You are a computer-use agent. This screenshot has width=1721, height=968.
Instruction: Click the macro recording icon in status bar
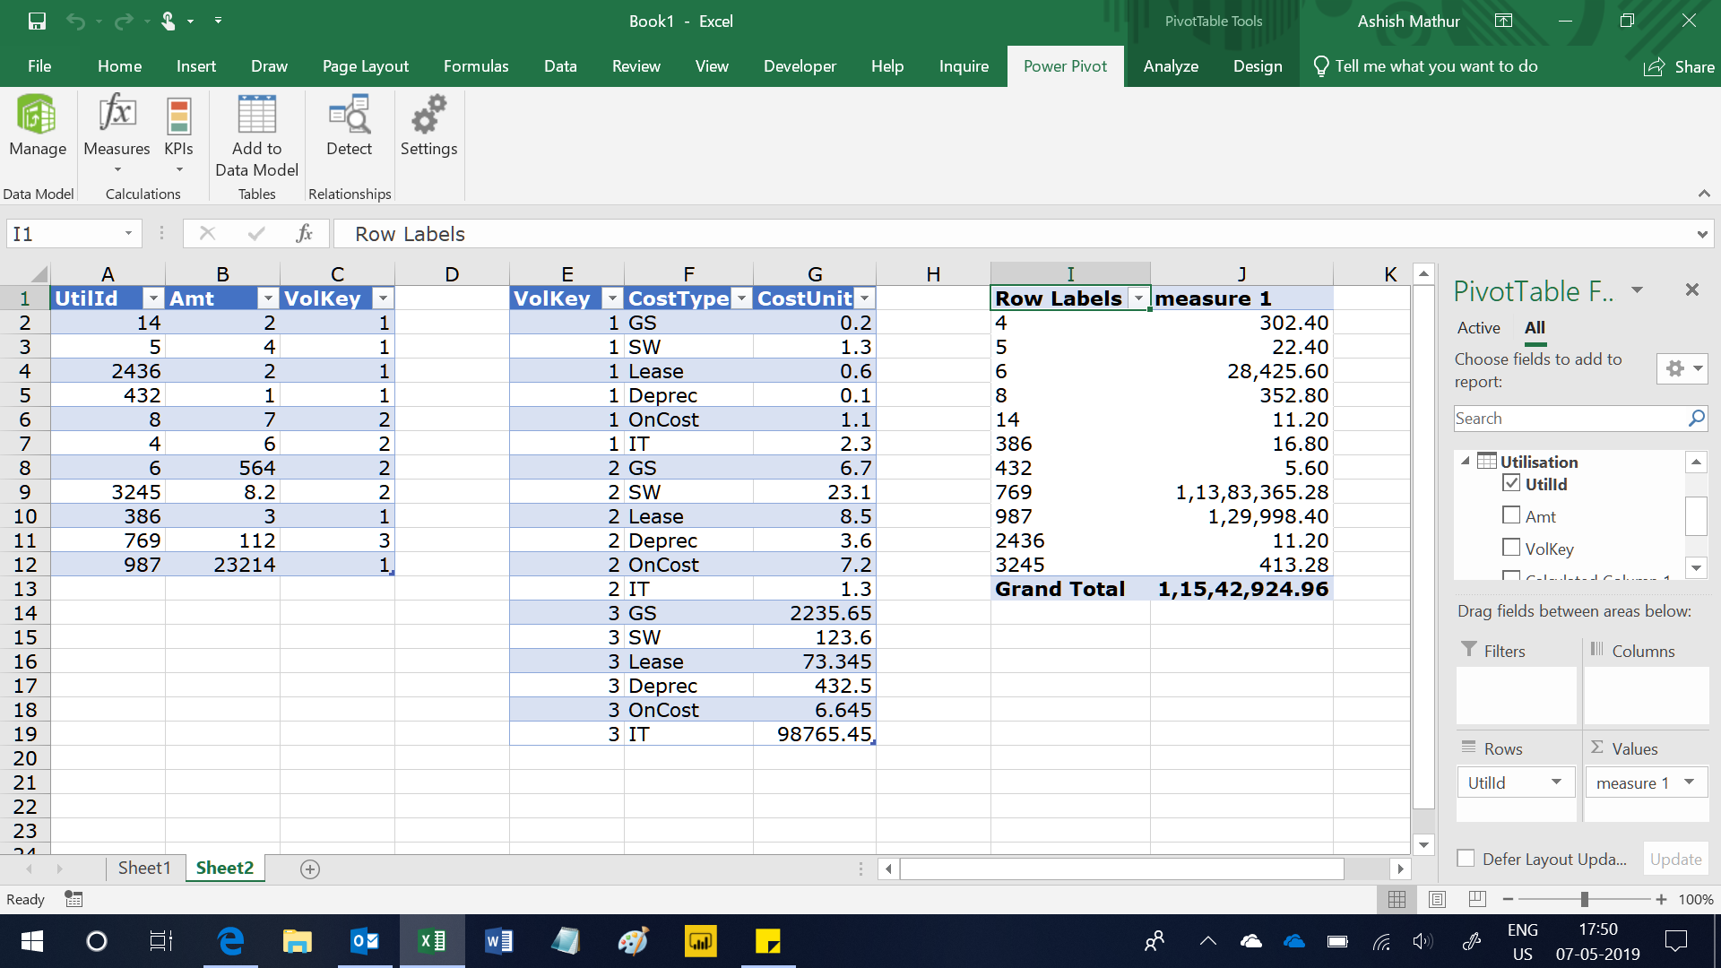click(x=74, y=899)
